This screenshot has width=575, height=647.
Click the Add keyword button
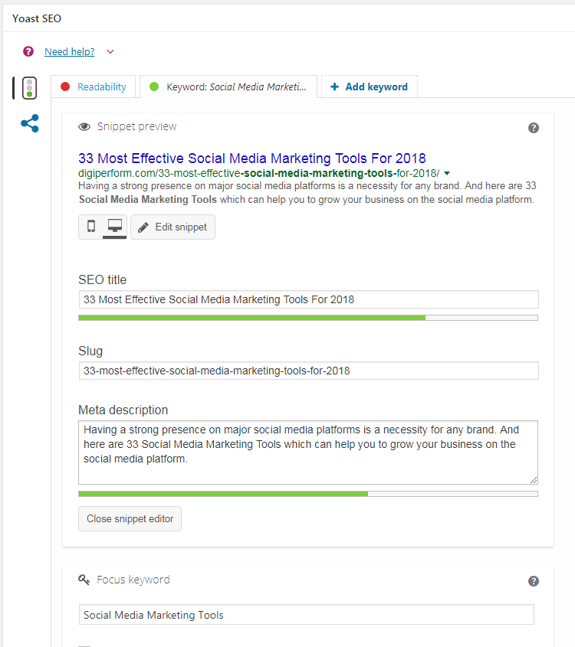tap(370, 87)
